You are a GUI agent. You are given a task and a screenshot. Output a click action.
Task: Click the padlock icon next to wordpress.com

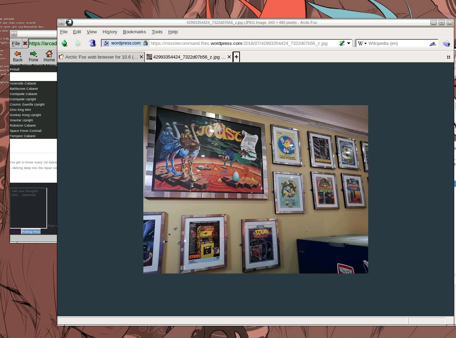click(x=145, y=43)
